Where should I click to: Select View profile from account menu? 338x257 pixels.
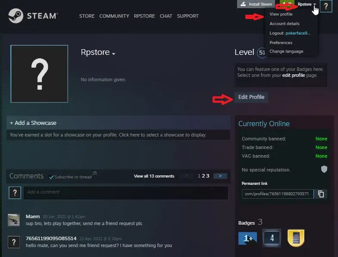(281, 14)
